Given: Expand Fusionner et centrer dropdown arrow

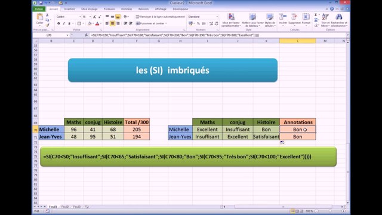Looking at the screenshot, I should [x=166, y=23].
